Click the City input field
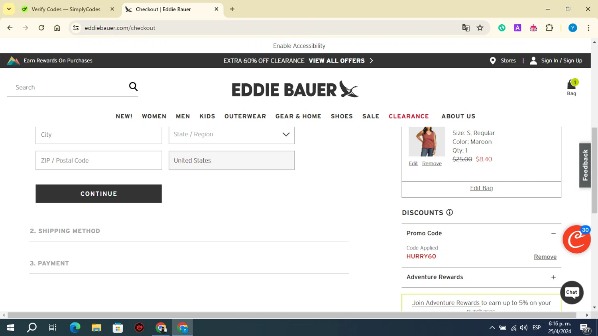598x336 pixels. tap(99, 135)
